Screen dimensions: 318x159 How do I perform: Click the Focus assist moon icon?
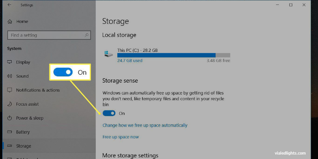click(x=10, y=104)
